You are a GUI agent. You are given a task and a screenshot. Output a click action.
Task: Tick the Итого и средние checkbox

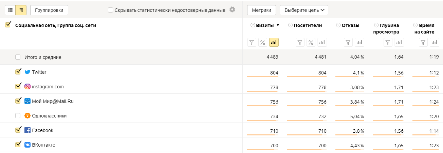point(18,57)
